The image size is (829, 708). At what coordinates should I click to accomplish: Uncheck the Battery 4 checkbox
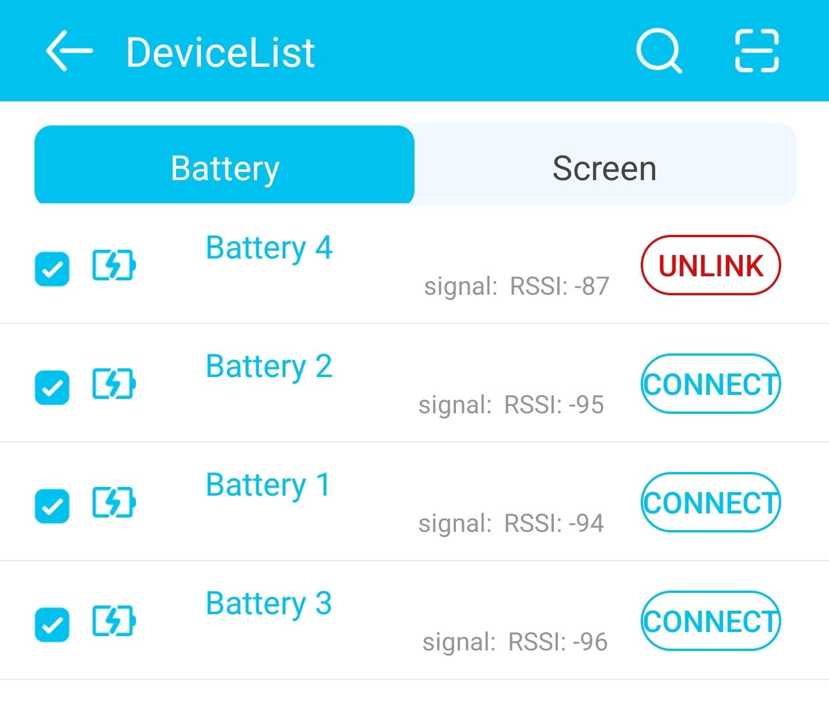pos(52,269)
